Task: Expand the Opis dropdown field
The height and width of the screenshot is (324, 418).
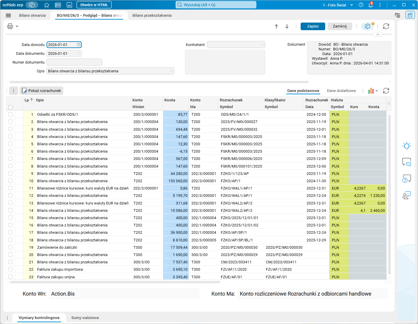Action: (171, 71)
